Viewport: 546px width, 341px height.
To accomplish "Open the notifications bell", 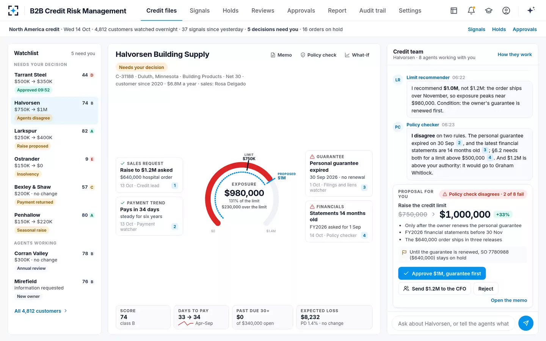I will tap(471, 11).
